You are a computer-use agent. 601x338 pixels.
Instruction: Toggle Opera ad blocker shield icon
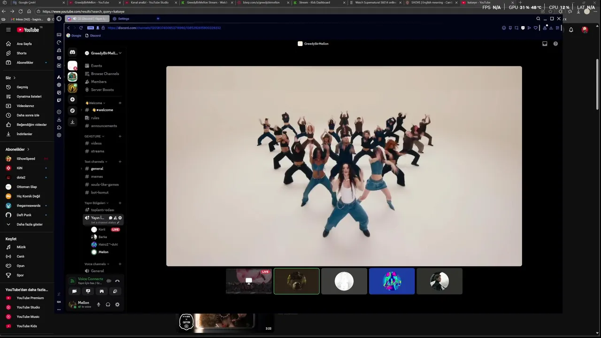[x=523, y=28]
